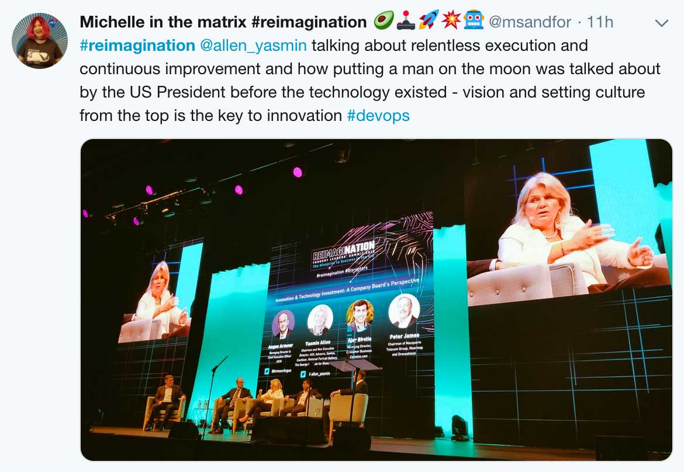This screenshot has height=472, width=684.
Task: Open the tweet's 11h timestamp permalink
Action: pos(600,22)
